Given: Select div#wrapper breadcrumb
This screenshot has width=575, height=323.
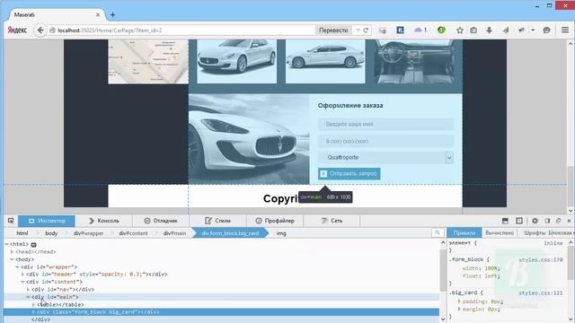Looking at the screenshot, I should [88, 233].
